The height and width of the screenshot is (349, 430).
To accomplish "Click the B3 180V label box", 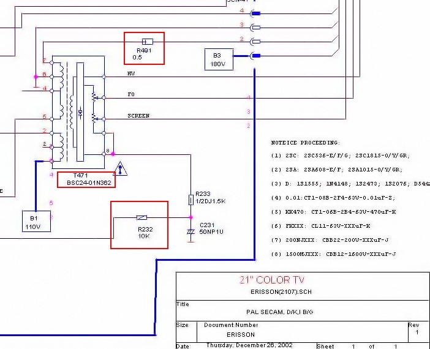I will [218, 59].
